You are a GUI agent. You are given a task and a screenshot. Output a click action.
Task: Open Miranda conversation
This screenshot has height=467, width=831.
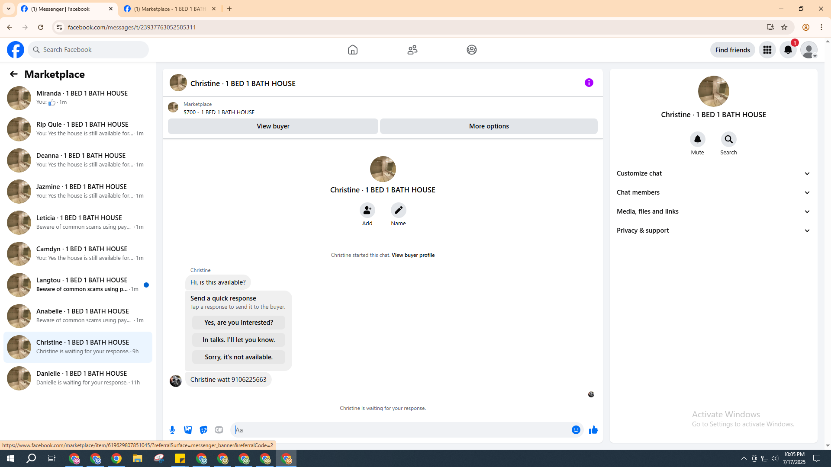[x=78, y=98]
